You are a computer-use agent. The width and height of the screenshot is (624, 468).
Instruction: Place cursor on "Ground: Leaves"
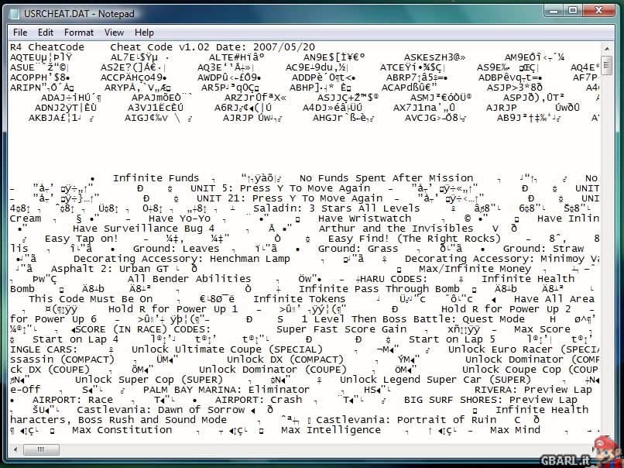click(x=176, y=249)
